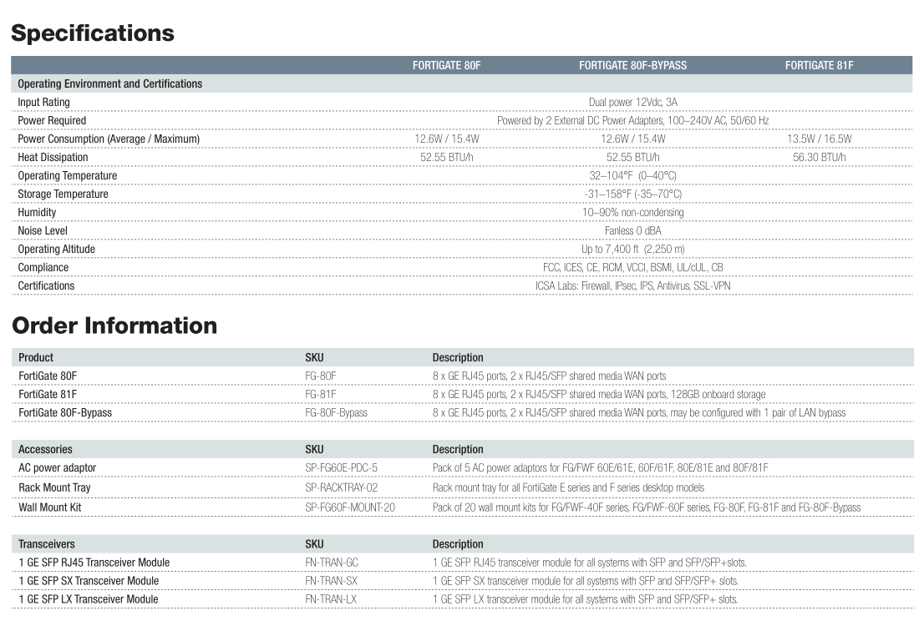
Task: Select the FORTIGATE 80F column header
Action: click(446, 65)
